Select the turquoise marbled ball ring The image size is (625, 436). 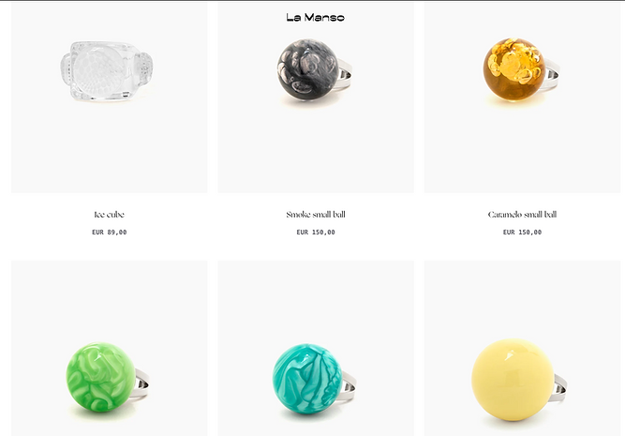click(x=316, y=348)
